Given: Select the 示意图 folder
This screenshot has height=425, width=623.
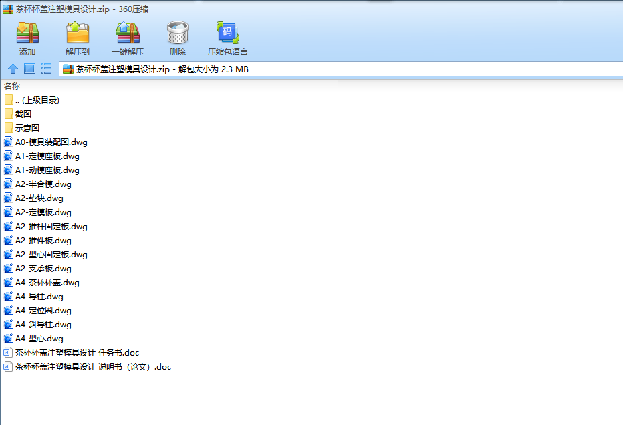Looking at the screenshot, I should (22, 128).
